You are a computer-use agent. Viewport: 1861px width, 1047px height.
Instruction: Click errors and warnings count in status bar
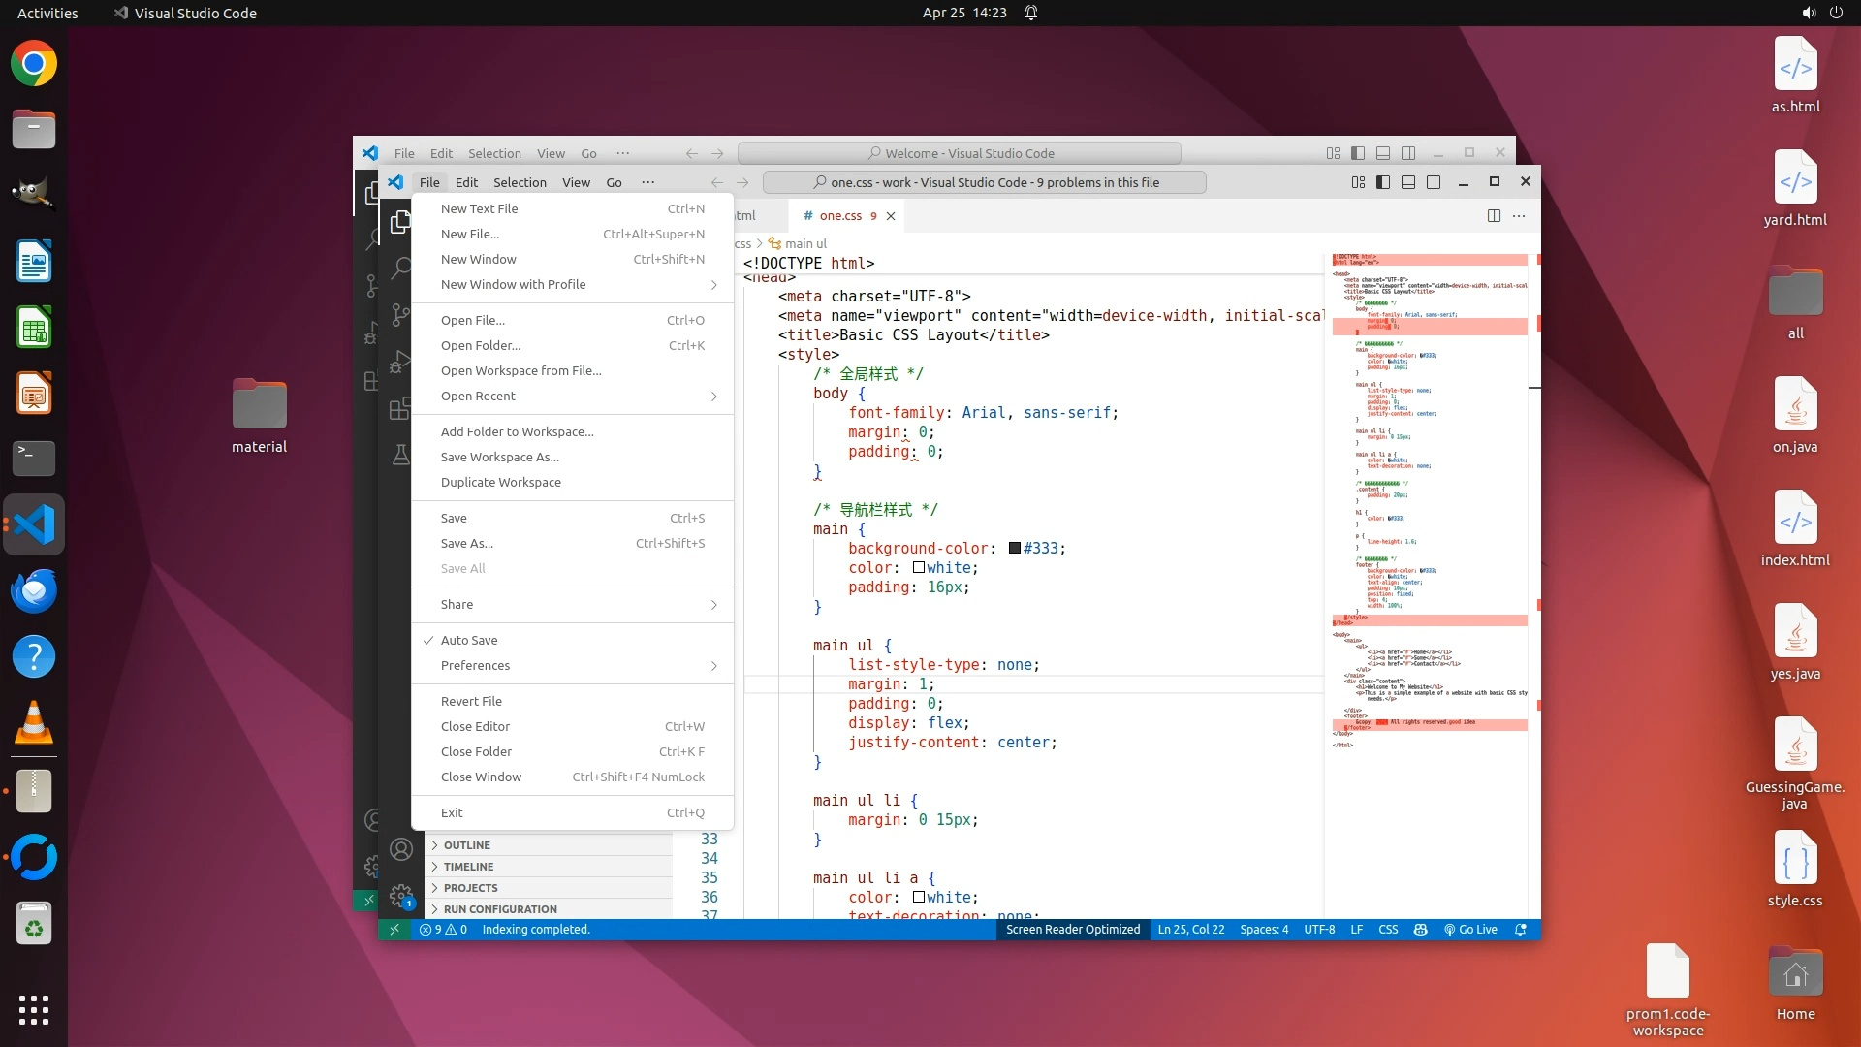point(443,929)
